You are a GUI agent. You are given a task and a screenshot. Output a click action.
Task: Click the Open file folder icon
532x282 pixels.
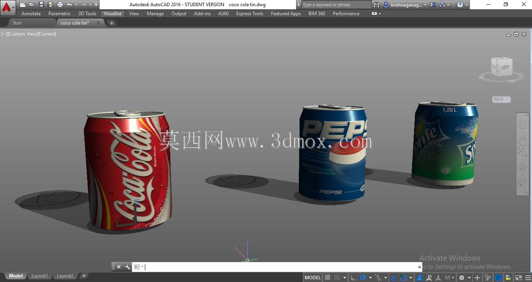point(32,5)
